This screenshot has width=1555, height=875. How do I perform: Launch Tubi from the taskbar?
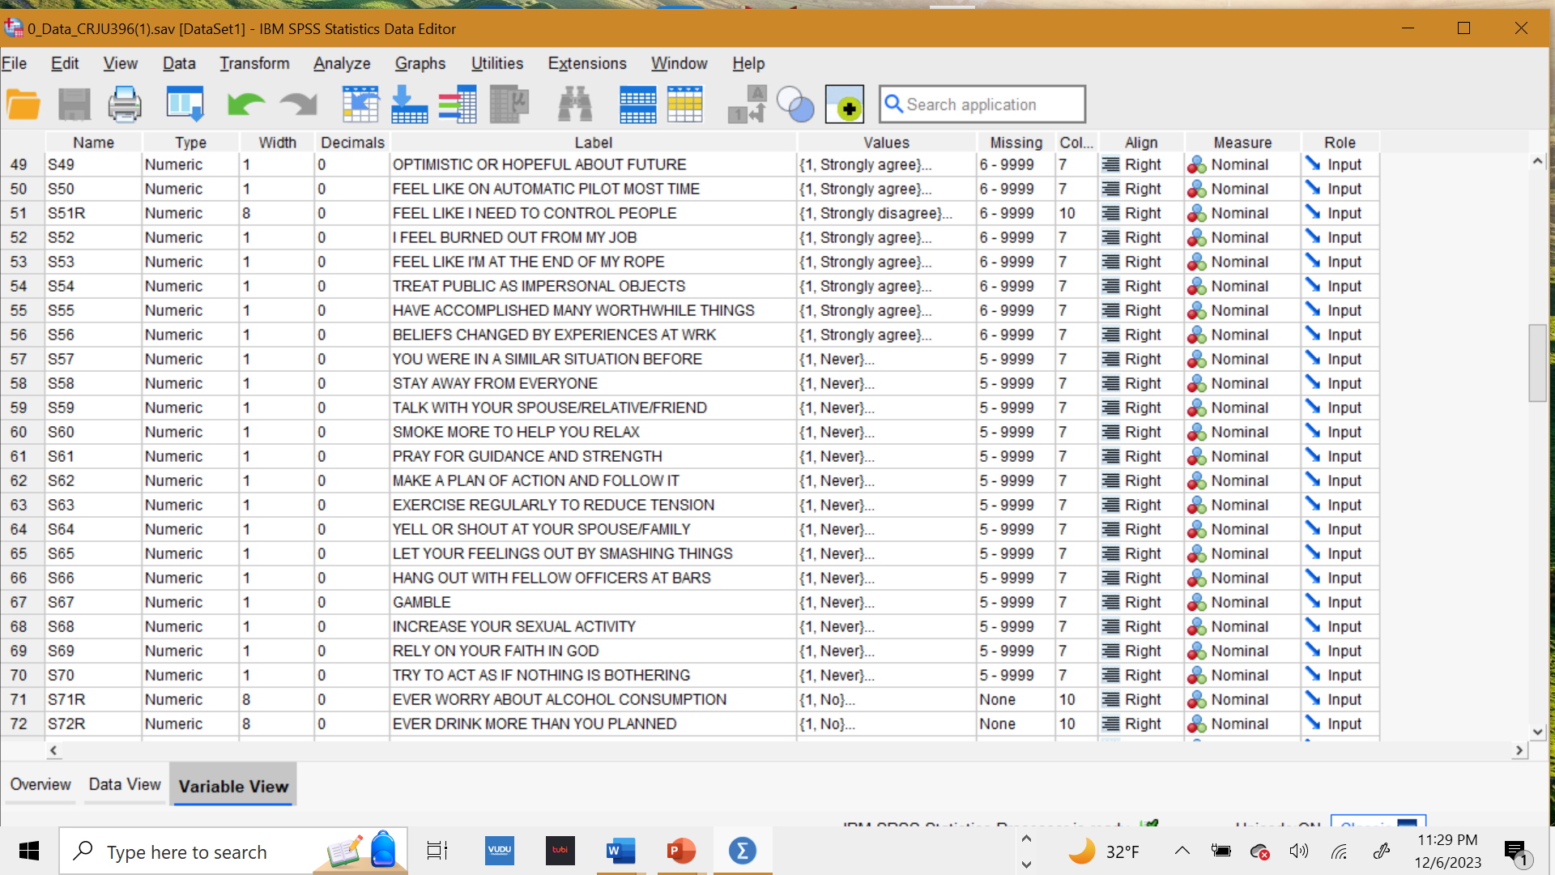click(560, 851)
